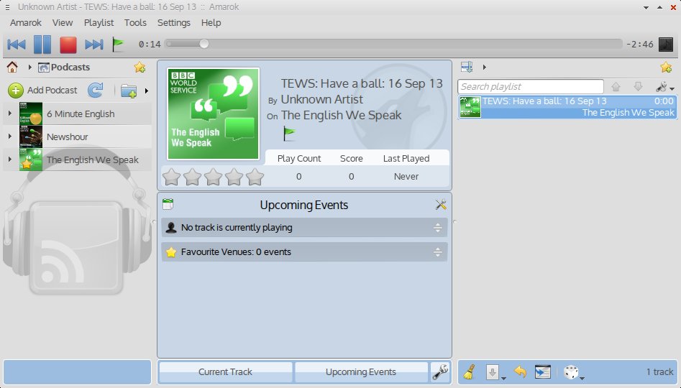
Task: Expand podcast toolbar overflow arrow
Action: coord(147,91)
